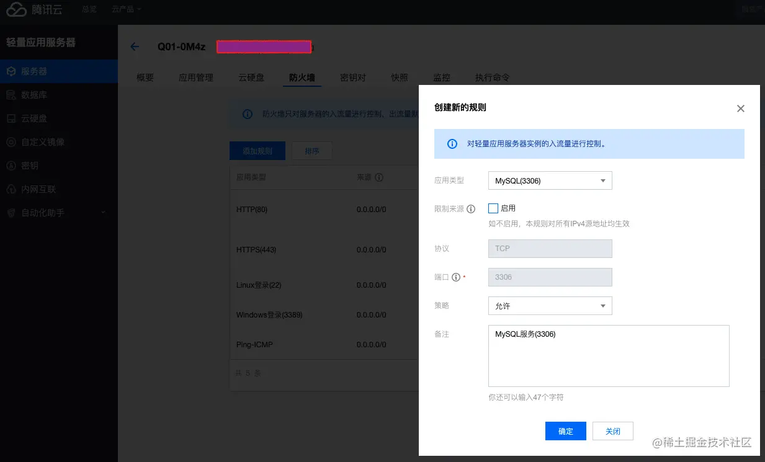Enable the 启用 checkbox under 限制来源

coord(493,208)
